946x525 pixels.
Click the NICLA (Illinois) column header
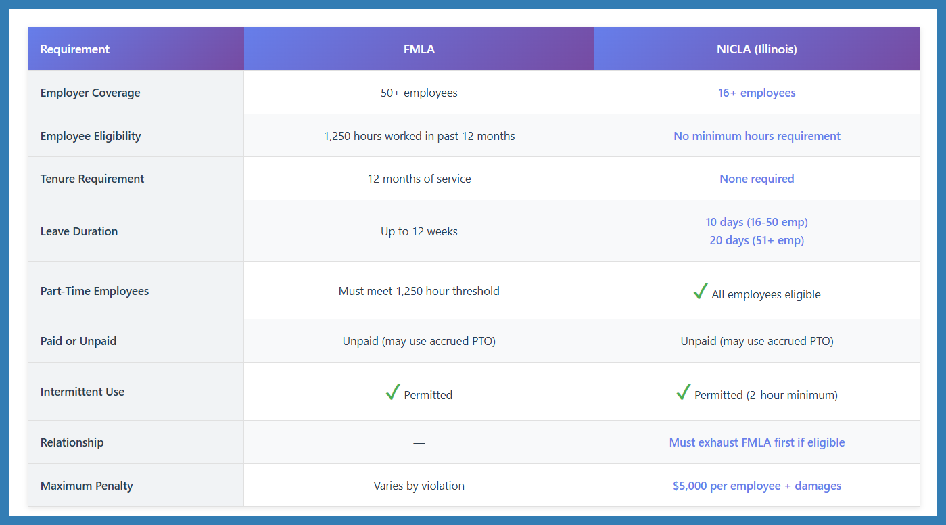point(757,49)
